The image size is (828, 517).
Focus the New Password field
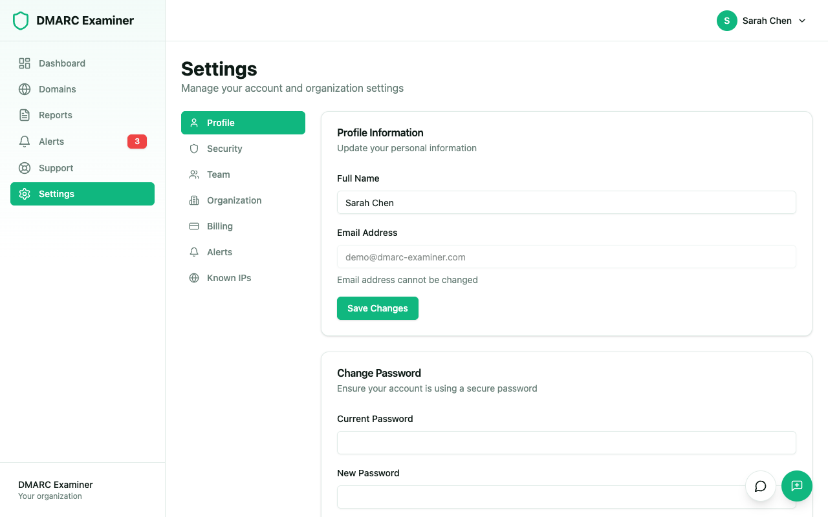point(567,497)
